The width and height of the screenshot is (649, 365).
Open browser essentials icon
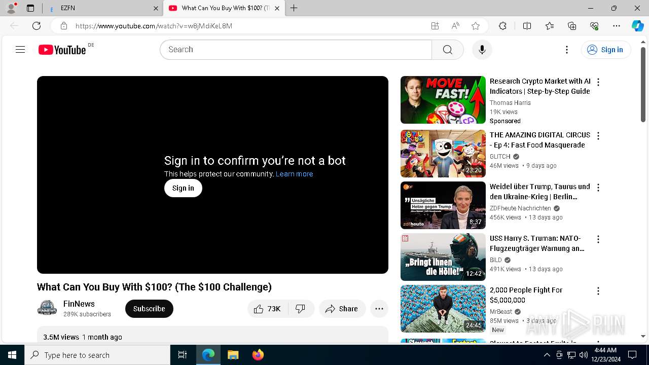[x=594, y=26]
